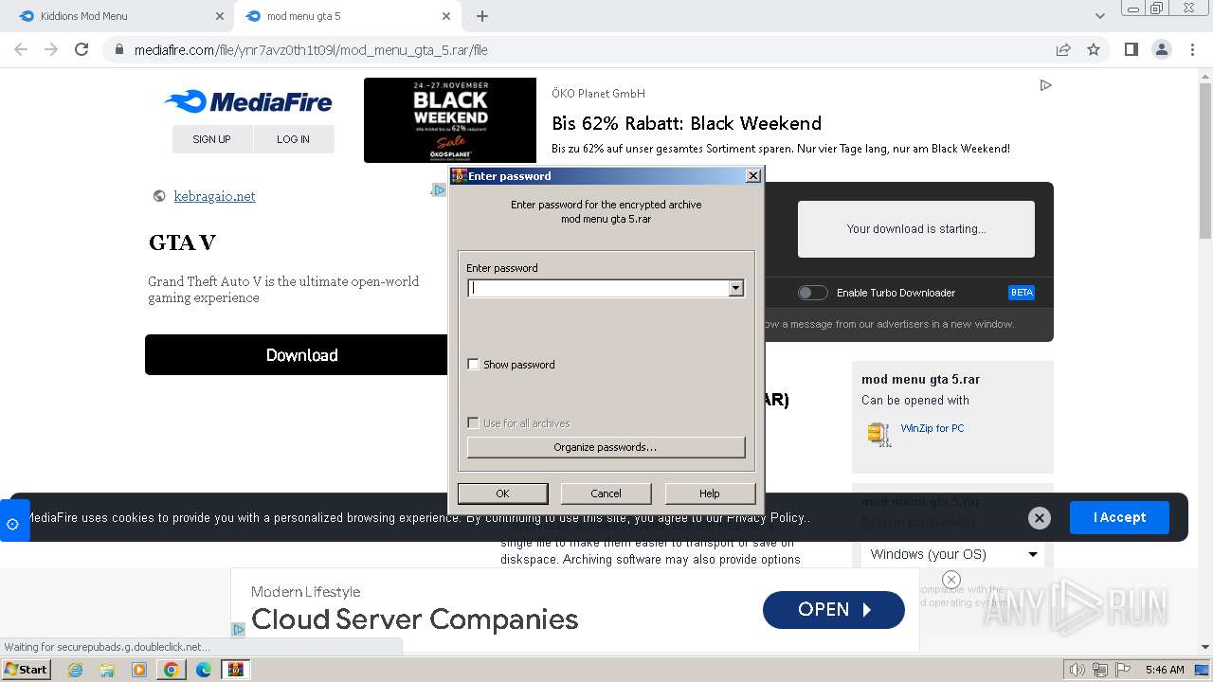1213x682 pixels.
Task: Focus the Enter password input field
Action: pos(598,288)
